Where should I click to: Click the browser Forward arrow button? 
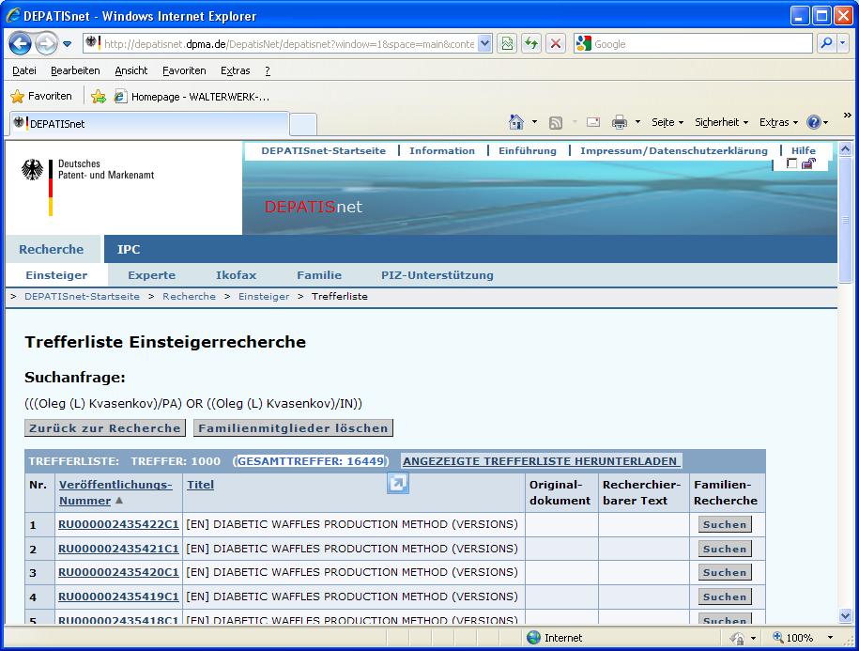point(46,44)
